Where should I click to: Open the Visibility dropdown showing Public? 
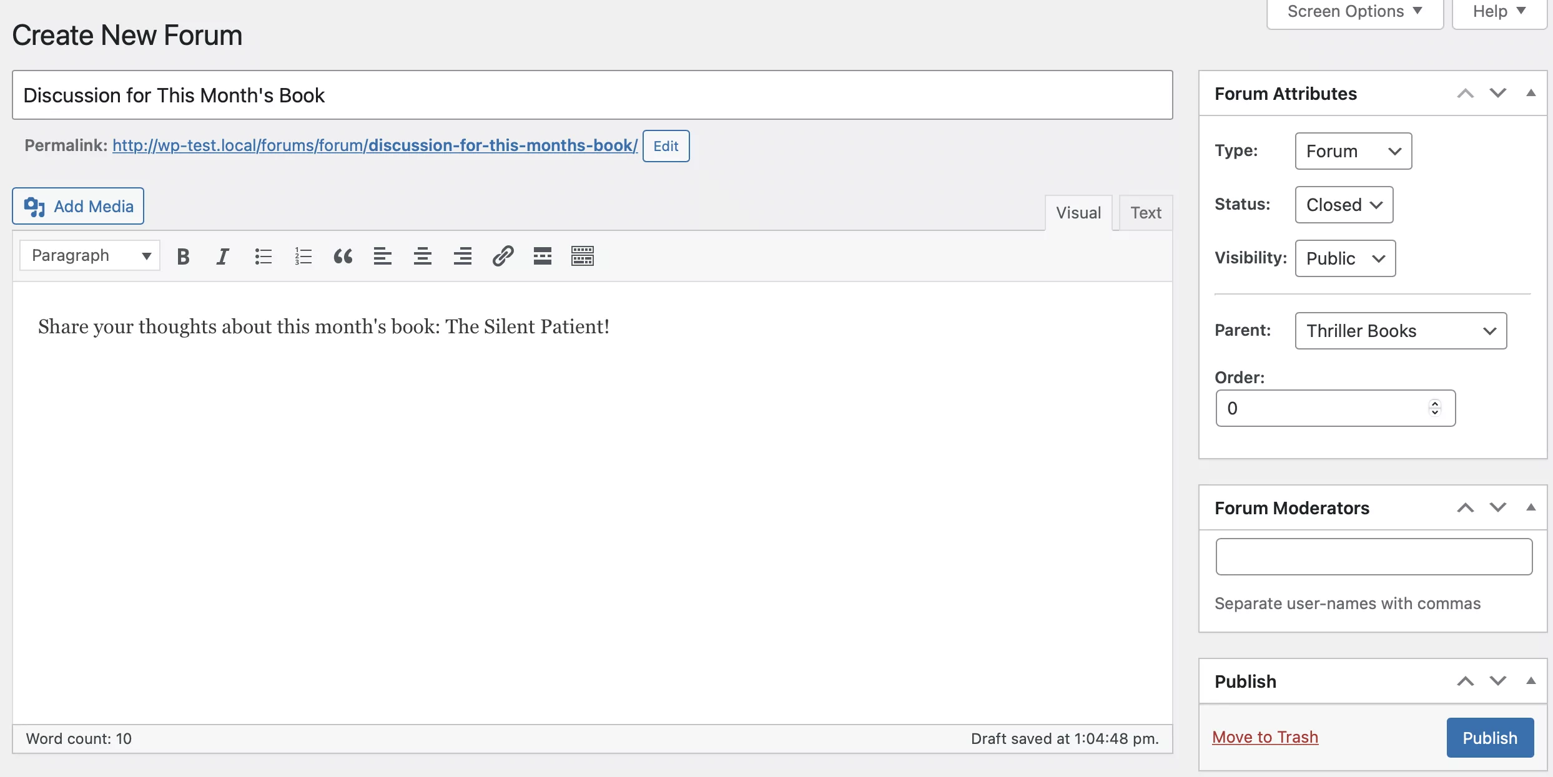coord(1345,258)
